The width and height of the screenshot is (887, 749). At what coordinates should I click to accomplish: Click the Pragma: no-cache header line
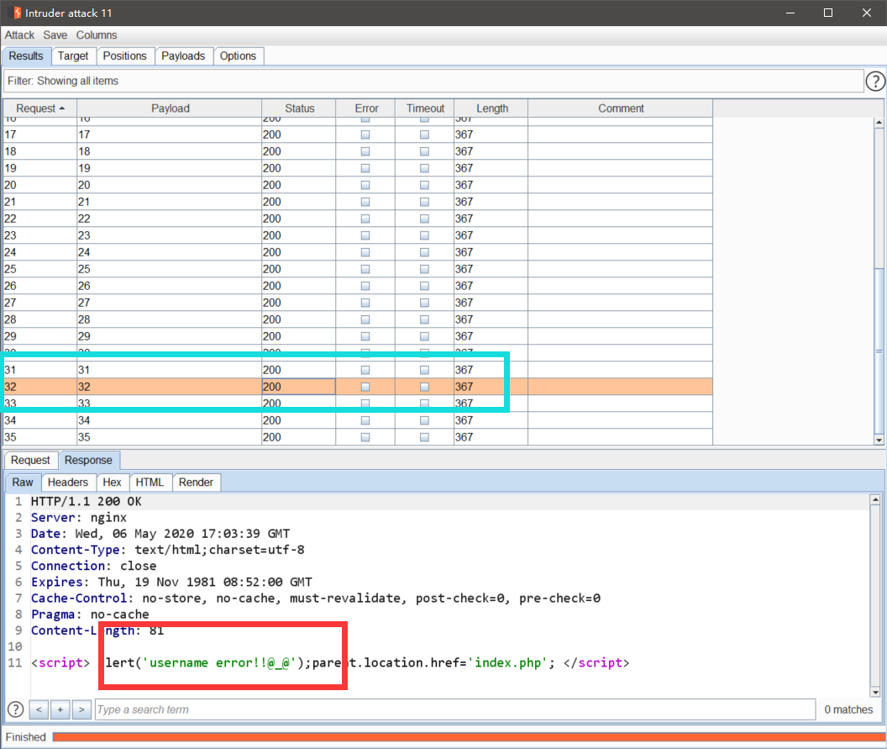90,614
